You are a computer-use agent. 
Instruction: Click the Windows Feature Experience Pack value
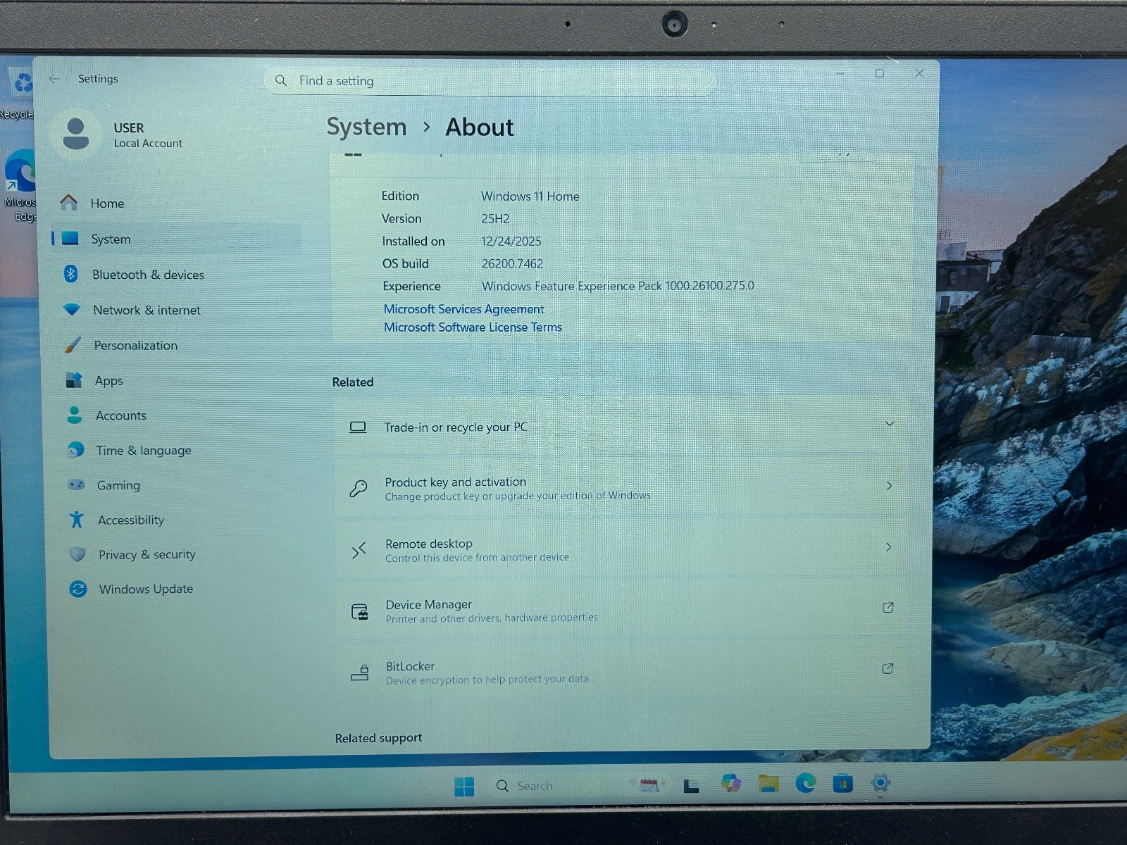click(618, 286)
